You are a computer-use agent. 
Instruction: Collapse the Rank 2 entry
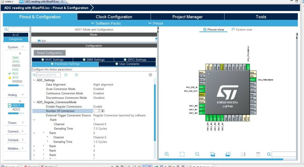point(34,133)
